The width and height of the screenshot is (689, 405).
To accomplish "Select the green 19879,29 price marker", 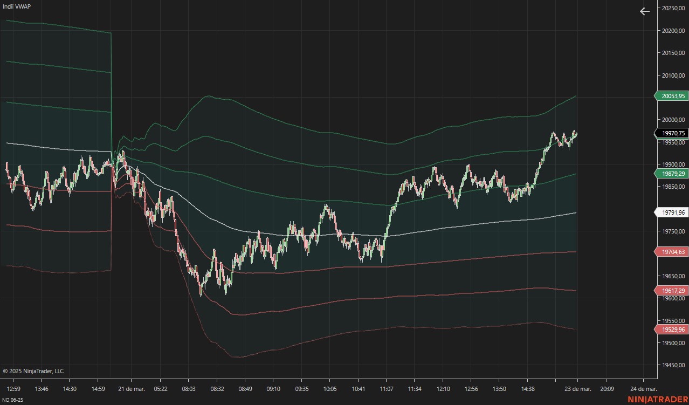I will pos(672,174).
